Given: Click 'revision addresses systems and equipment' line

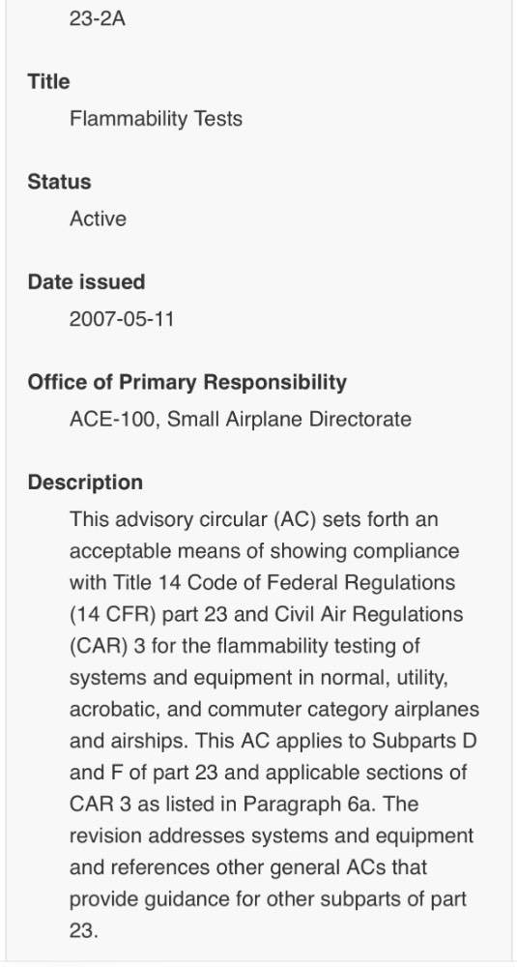Looking at the screenshot, I should click(272, 835).
